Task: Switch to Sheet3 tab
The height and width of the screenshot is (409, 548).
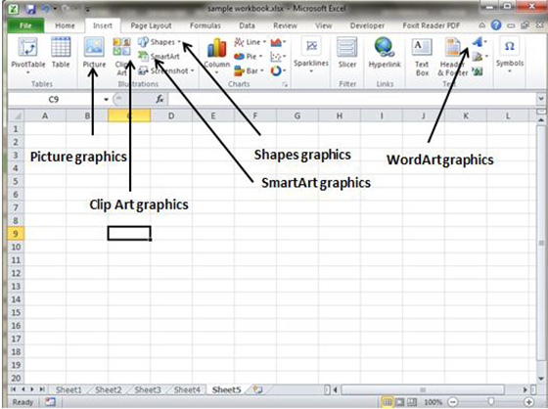Action: point(148,389)
